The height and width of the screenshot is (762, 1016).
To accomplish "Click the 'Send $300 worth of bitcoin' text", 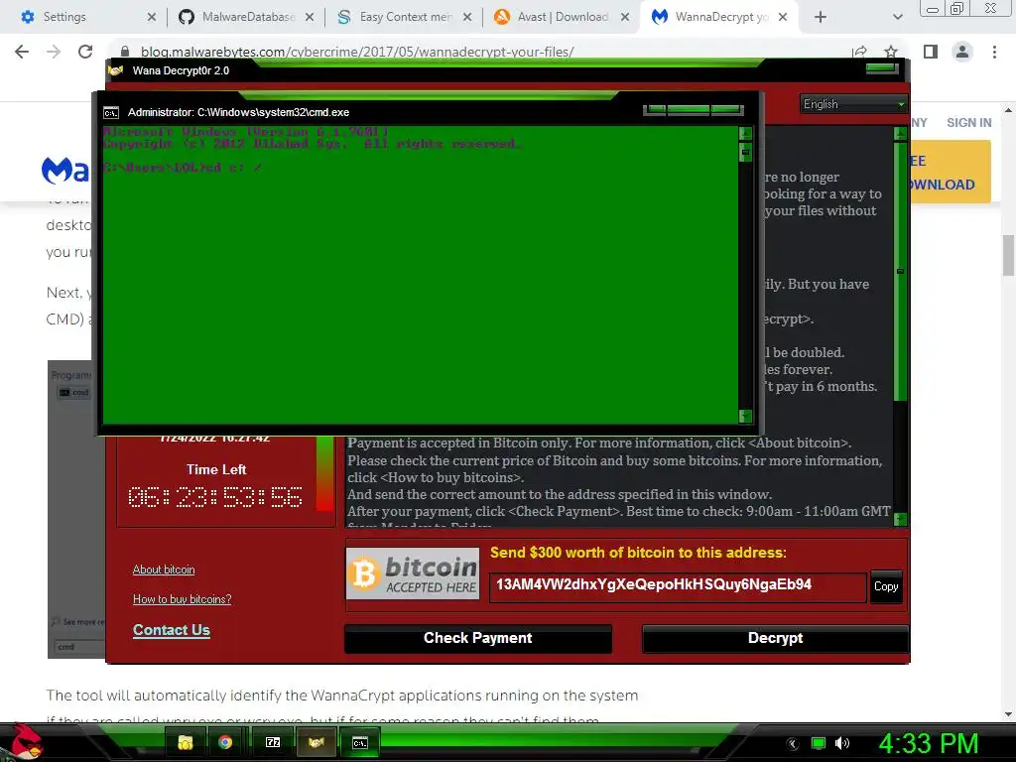I will [x=638, y=553].
